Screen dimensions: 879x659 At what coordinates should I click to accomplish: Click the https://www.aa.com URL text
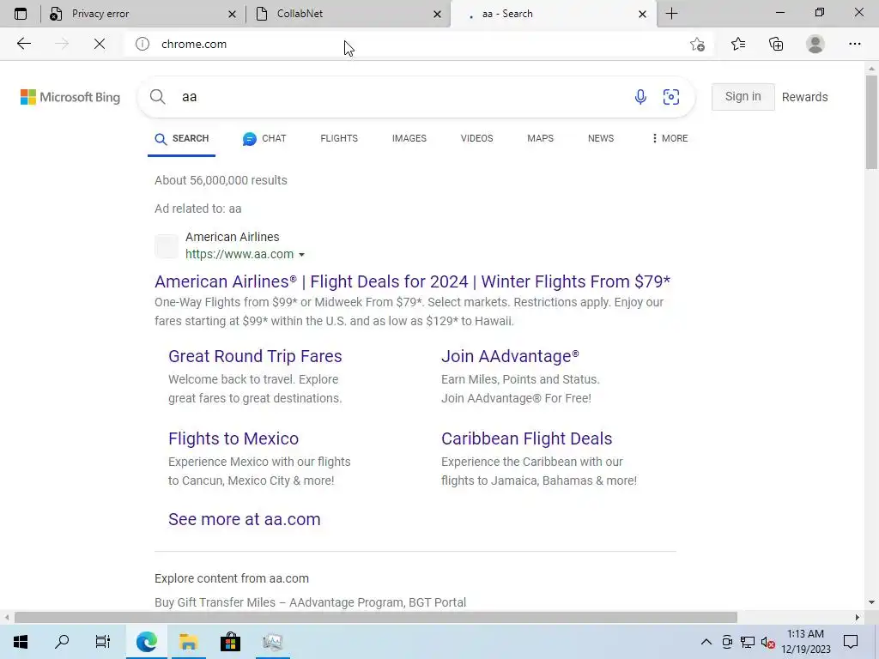click(239, 254)
